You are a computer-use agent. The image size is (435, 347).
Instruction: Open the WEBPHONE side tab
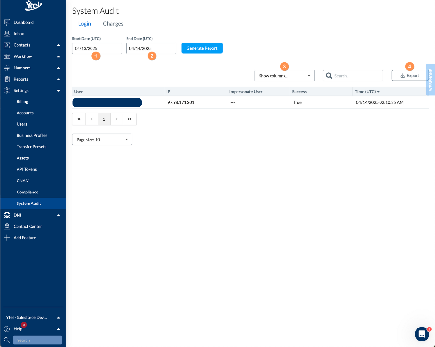point(430,80)
